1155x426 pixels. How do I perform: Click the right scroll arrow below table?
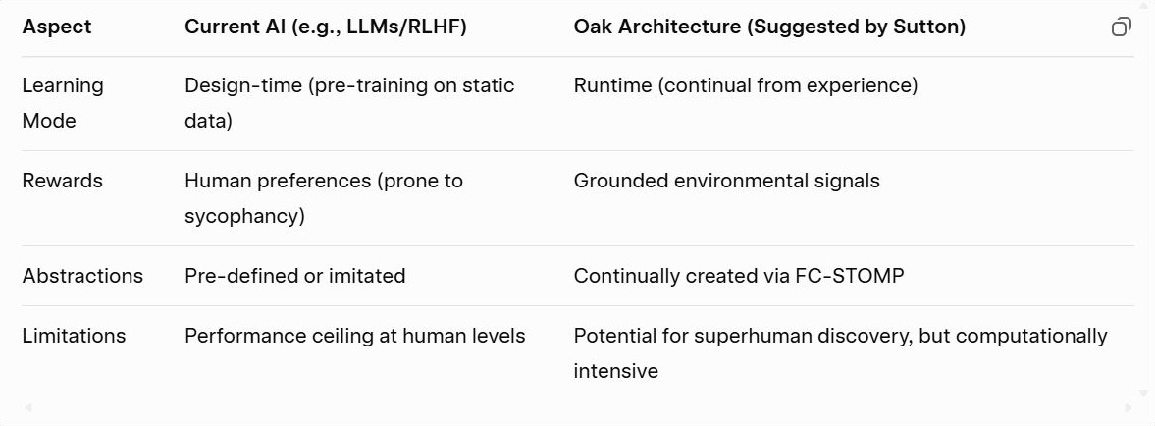click(1128, 407)
